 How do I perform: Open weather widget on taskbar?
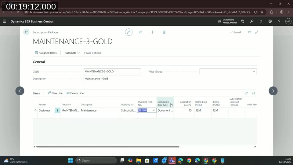[x=16, y=160]
